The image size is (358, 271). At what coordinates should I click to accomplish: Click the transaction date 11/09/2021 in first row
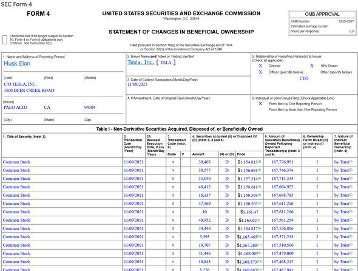coord(133,162)
